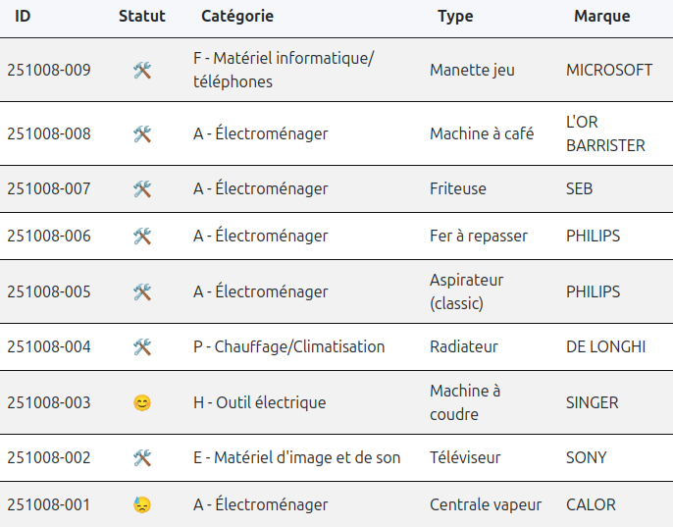This screenshot has height=527, width=673.
Task: Click the tools status icon for 251008-008
Action: (x=142, y=134)
